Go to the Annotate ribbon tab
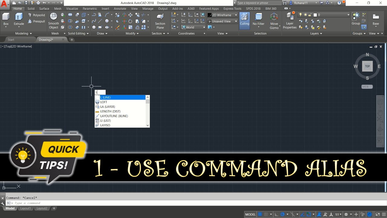Viewport: 387px width, 218px height. coord(120,9)
